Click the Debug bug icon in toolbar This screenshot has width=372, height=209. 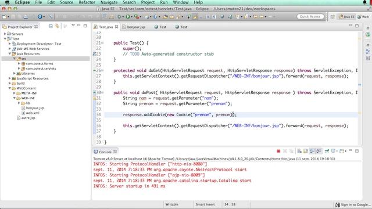tap(119, 17)
